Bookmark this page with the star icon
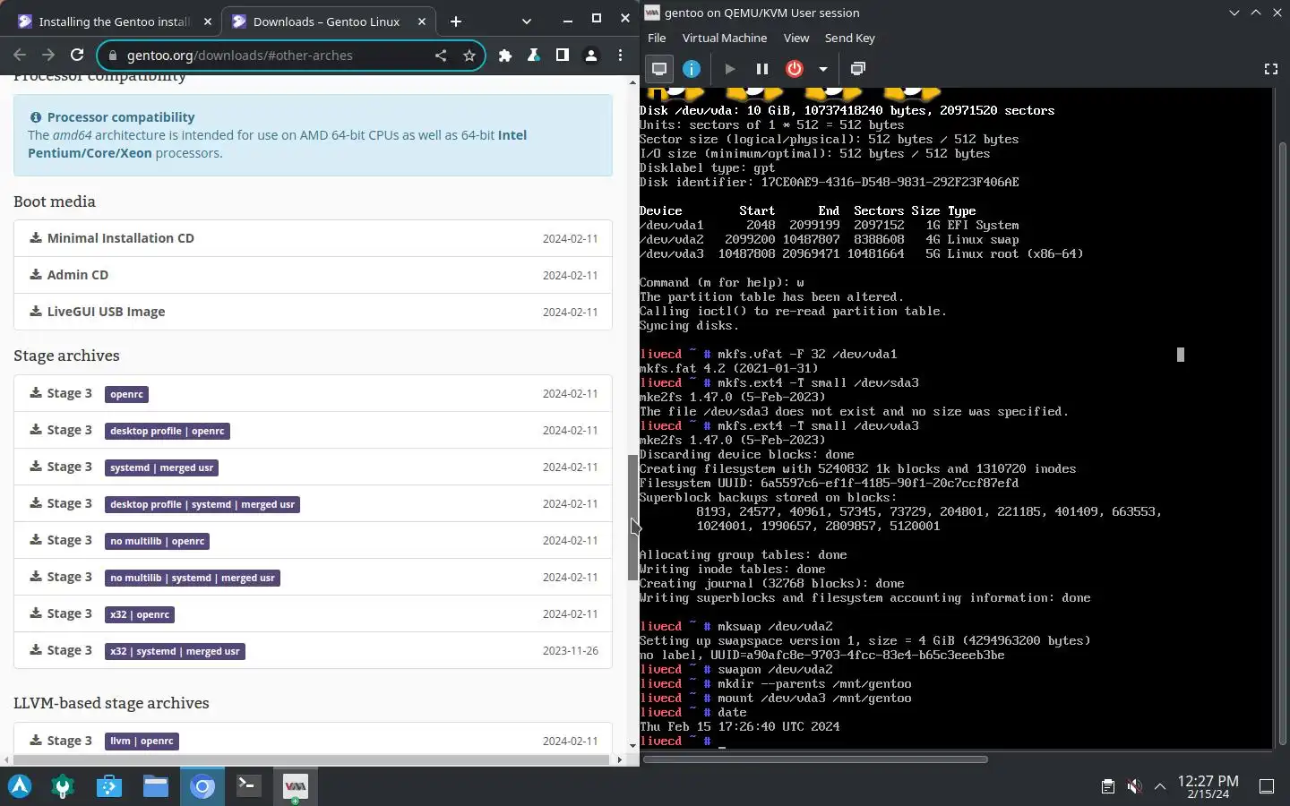This screenshot has width=1290, height=806. click(x=469, y=56)
